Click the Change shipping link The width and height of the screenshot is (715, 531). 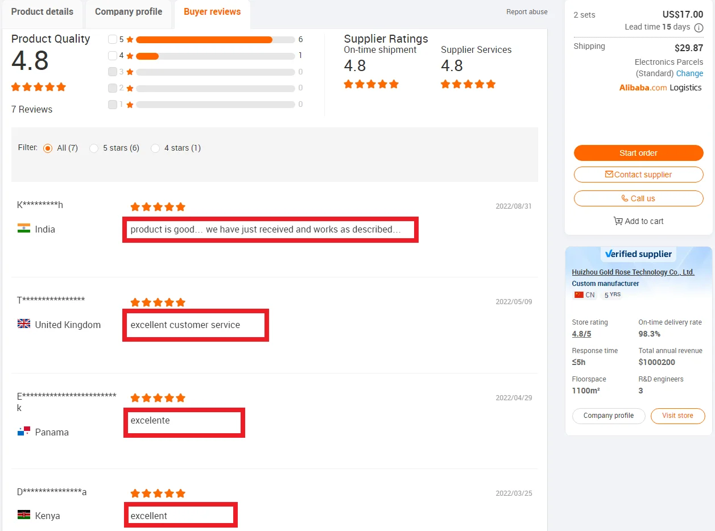point(689,73)
